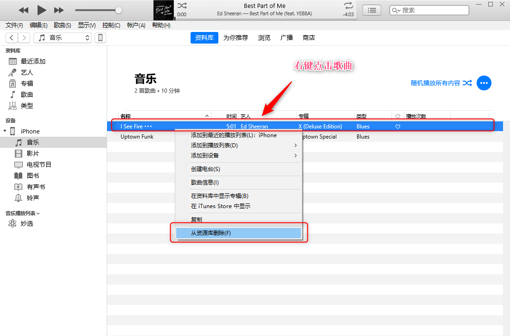Screen dimensions: 510x336
Task: Skip forward with the fast-forward button
Action: (x=59, y=10)
